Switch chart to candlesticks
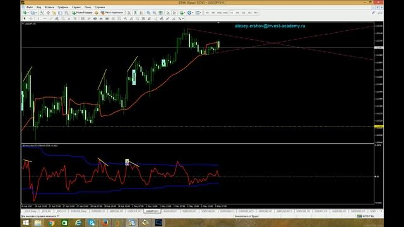 coord(135,13)
